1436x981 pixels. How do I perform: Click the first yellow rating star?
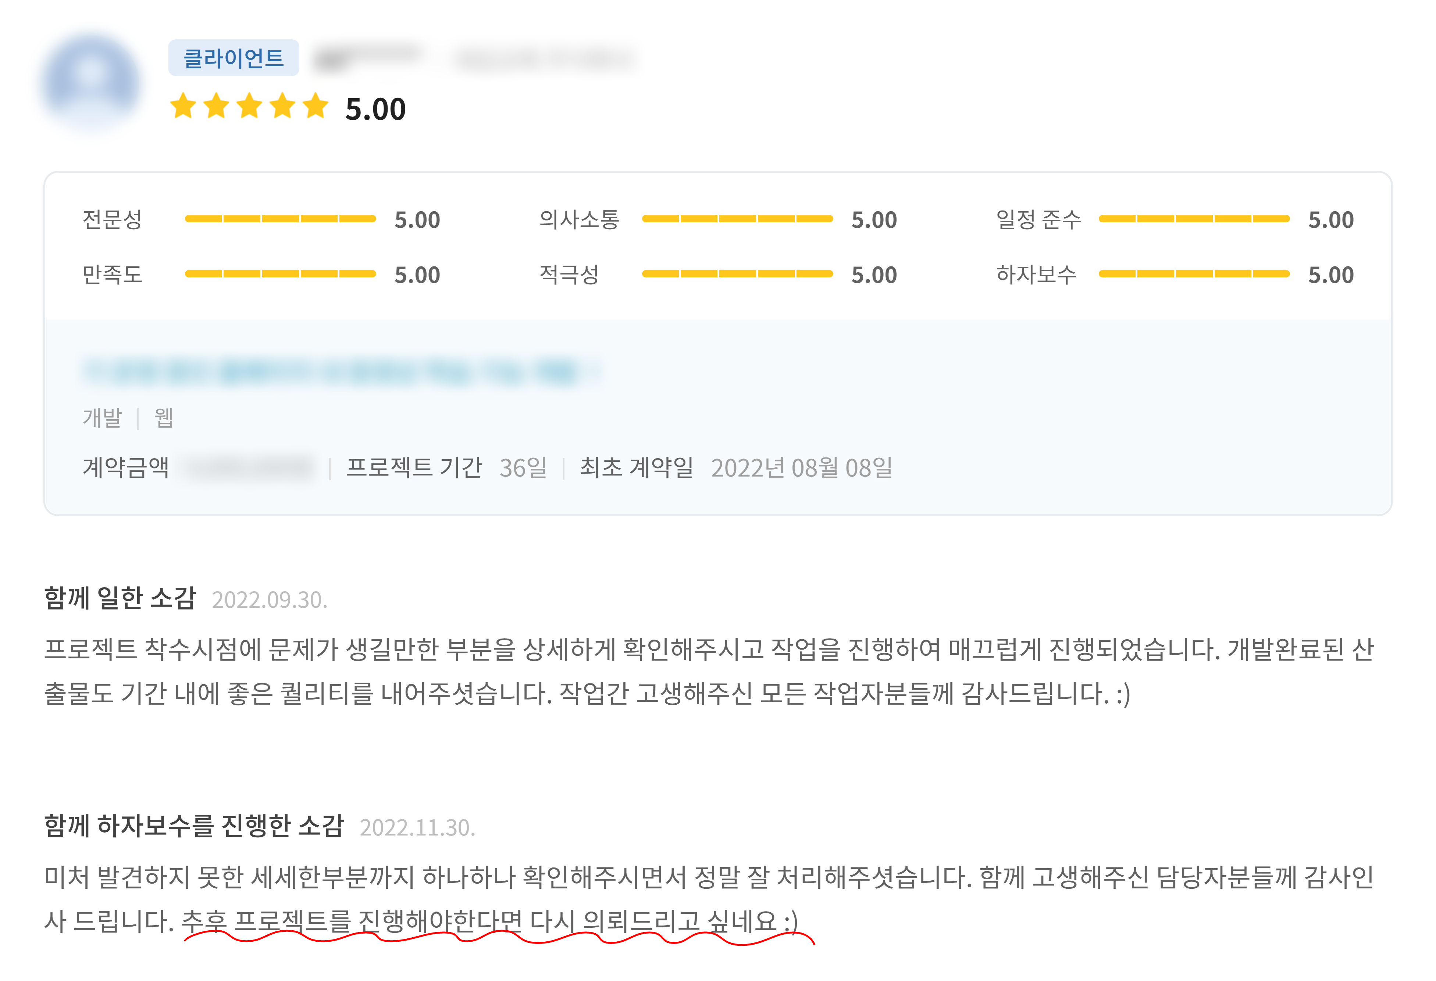pos(183,105)
